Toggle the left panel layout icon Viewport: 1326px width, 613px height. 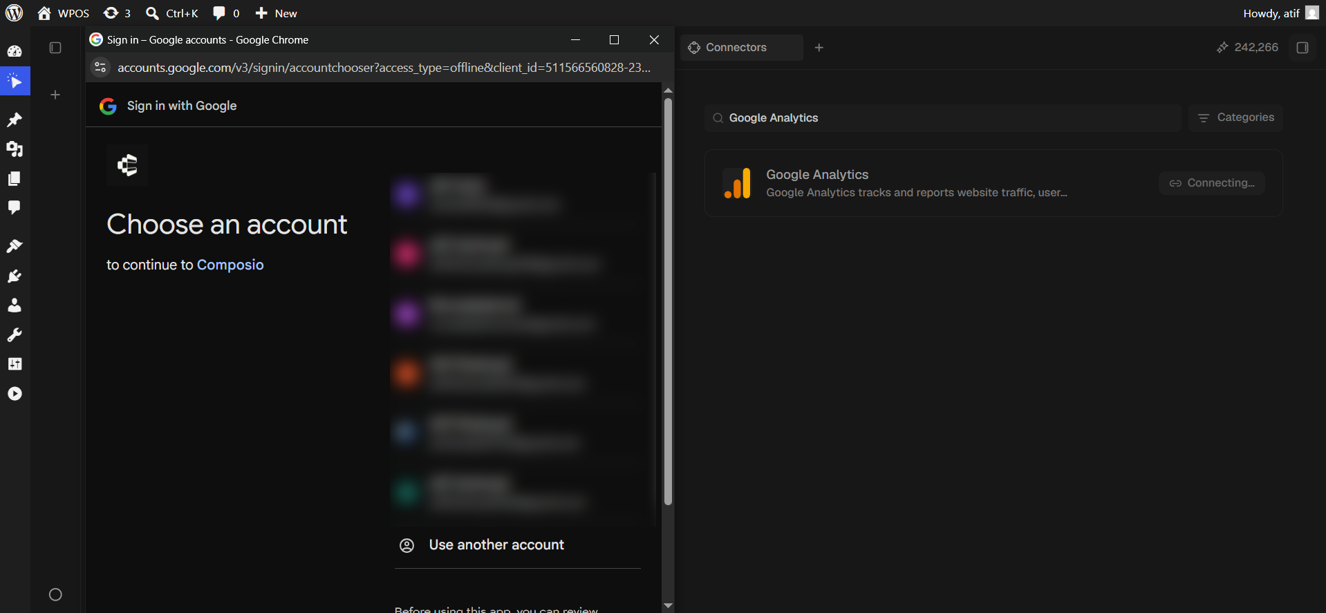pyautogui.click(x=55, y=48)
